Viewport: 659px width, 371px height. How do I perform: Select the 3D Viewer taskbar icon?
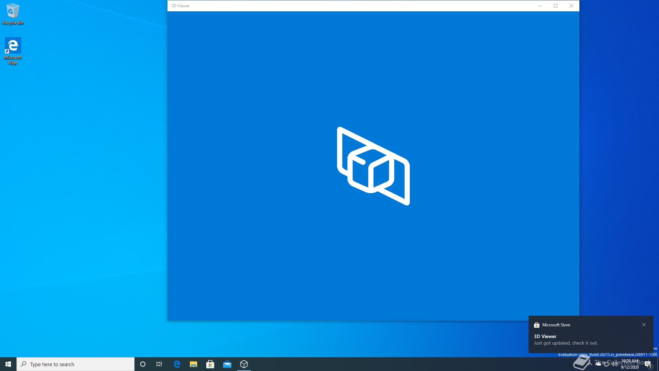point(244,364)
